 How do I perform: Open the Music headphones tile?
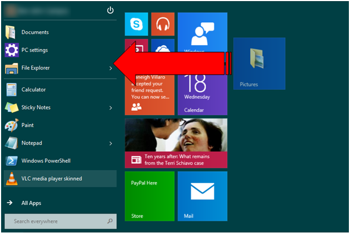pos(163,24)
